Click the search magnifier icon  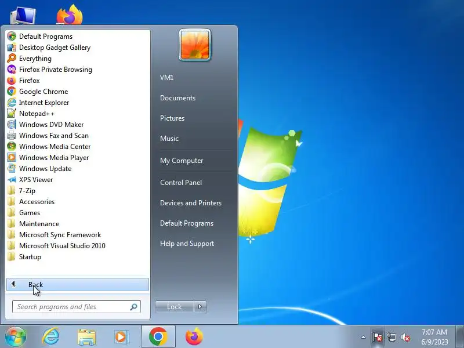click(x=133, y=307)
